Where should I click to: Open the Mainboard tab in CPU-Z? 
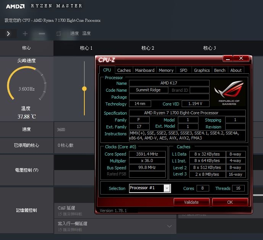click(x=145, y=70)
